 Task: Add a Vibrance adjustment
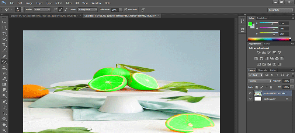(280, 53)
